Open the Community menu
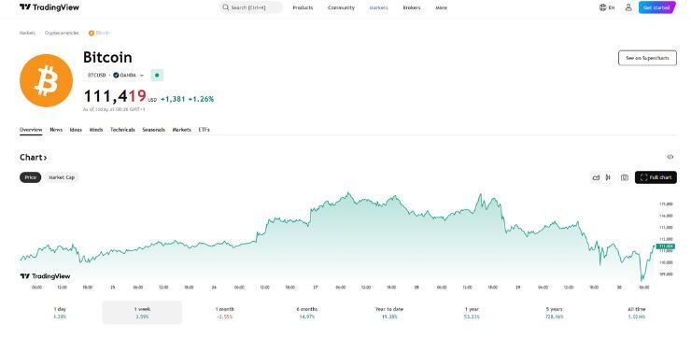Image resolution: width=691 pixels, height=337 pixels. point(341,7)
